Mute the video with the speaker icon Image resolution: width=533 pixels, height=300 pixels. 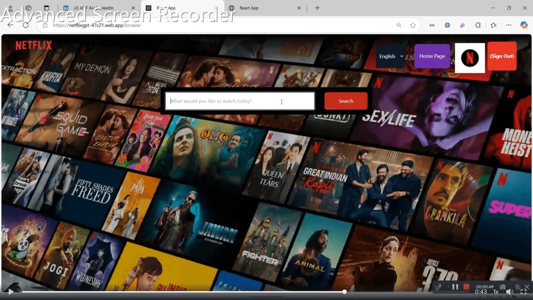pos(509,292)
